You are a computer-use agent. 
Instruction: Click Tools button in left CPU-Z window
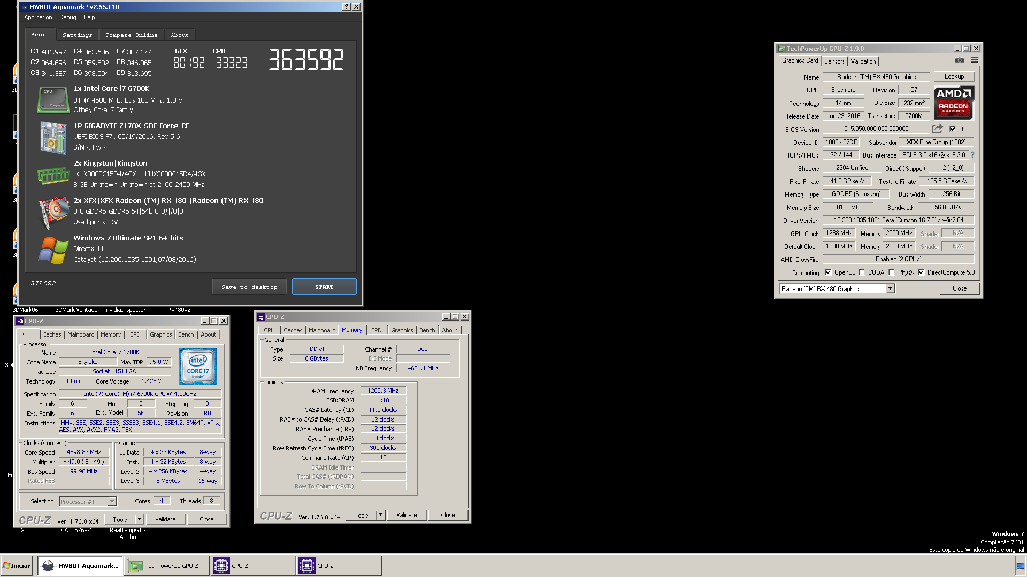click(x=120, y=519)
